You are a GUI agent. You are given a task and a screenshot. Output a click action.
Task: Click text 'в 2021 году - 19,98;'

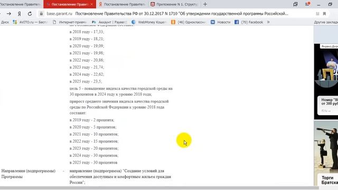(87, 53)
